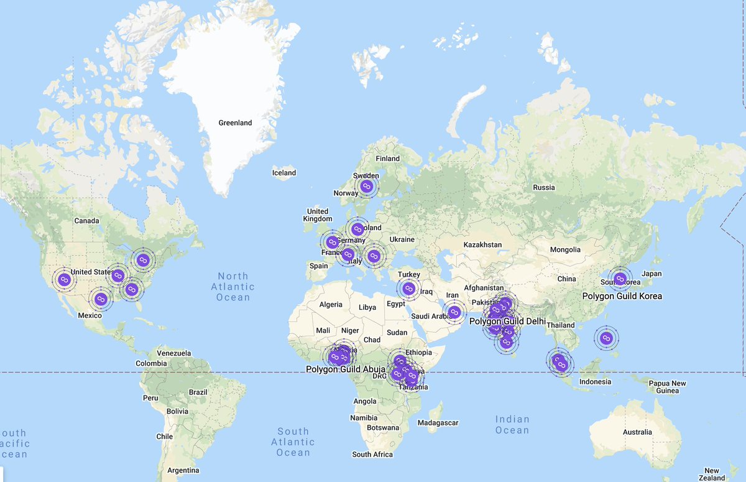746x482 pixels.
Task: Select the Polygon marker above Mexico label
Action: tap(101, 300)
